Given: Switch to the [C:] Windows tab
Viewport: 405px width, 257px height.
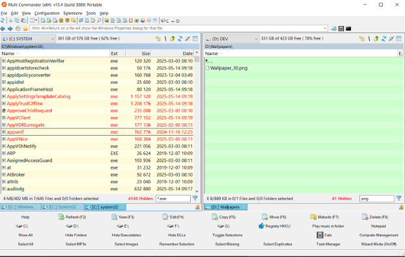Looking at the screenshot, I should tap(20, 207).
